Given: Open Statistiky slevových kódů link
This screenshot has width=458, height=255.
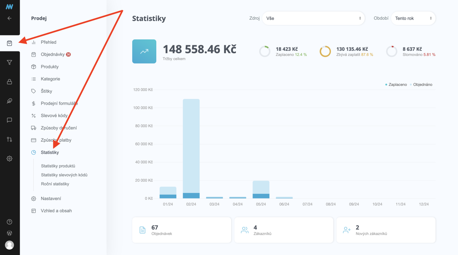Looking at the screenshot, I should click(64, 175).
